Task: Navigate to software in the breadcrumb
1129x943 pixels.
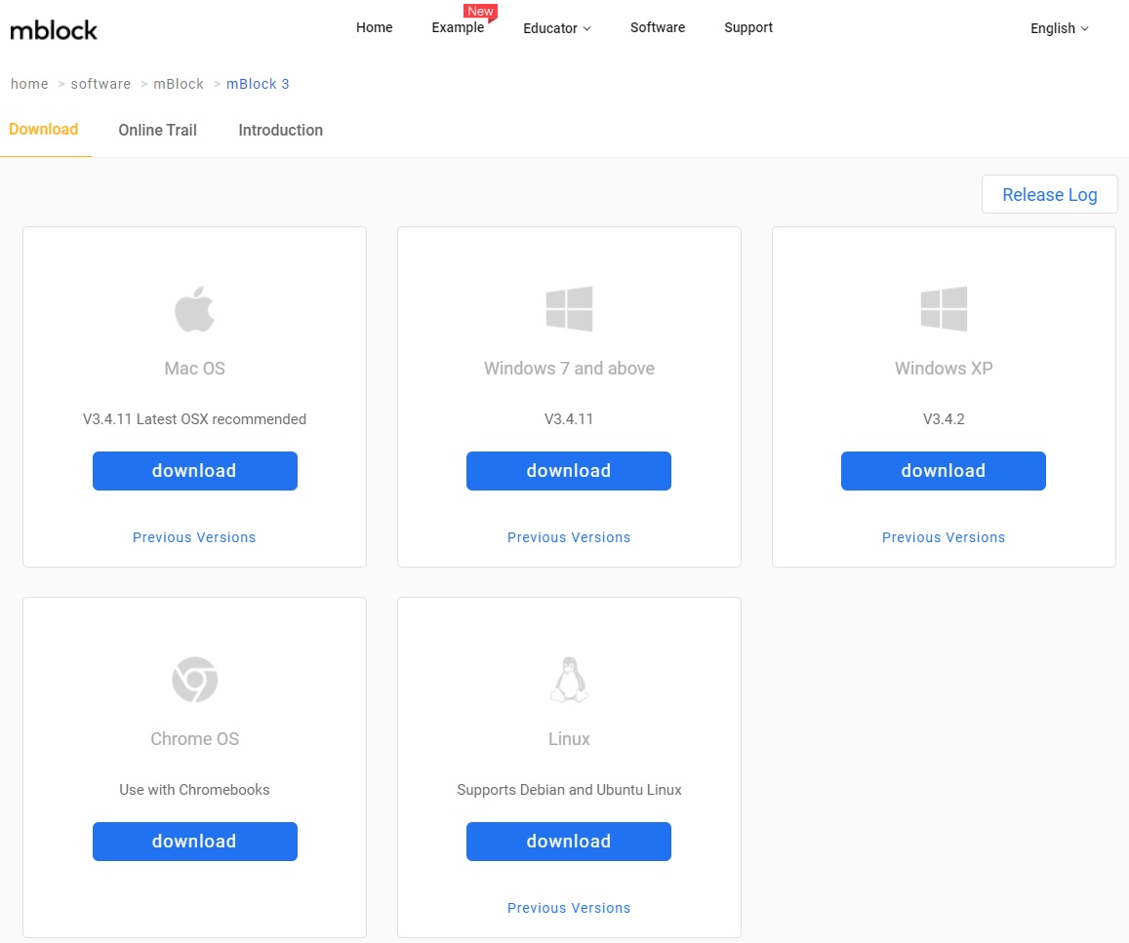Action: coord(101,84)
